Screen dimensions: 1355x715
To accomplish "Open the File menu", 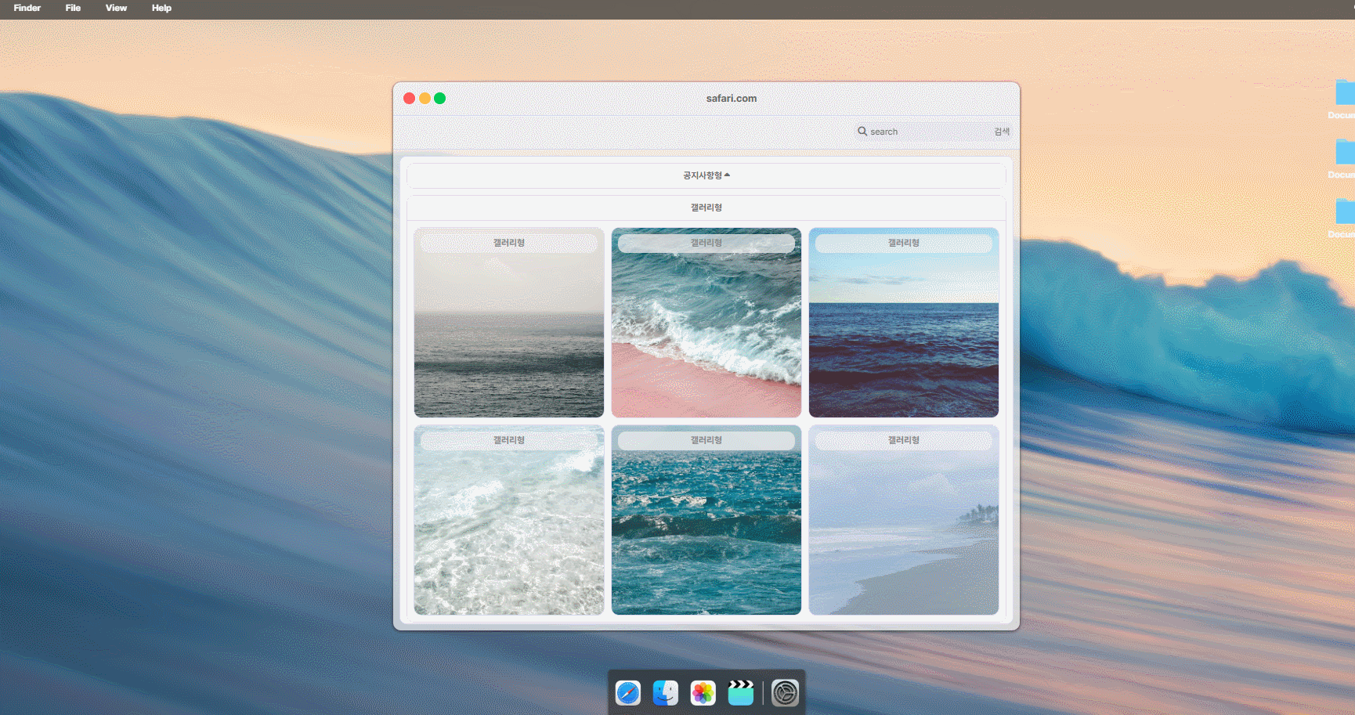I will click(x=73, y=8).
